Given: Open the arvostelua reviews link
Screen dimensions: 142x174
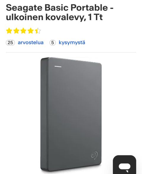Looking at the screenshot, I should click(x=31, y=43).
